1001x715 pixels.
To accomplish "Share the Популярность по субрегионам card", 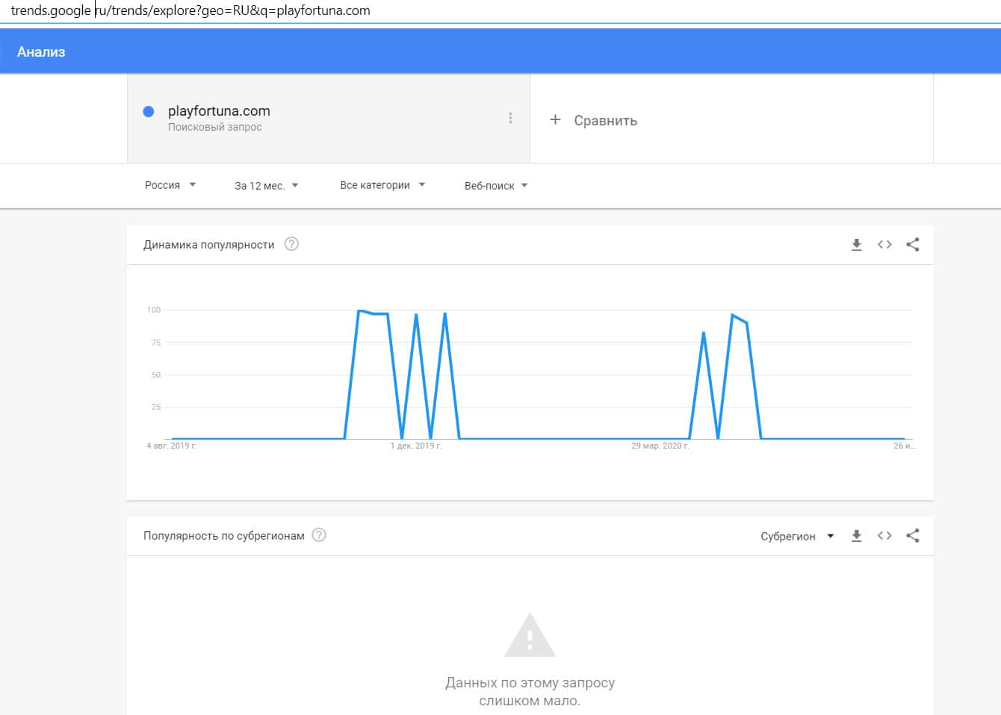I will 913,535.
